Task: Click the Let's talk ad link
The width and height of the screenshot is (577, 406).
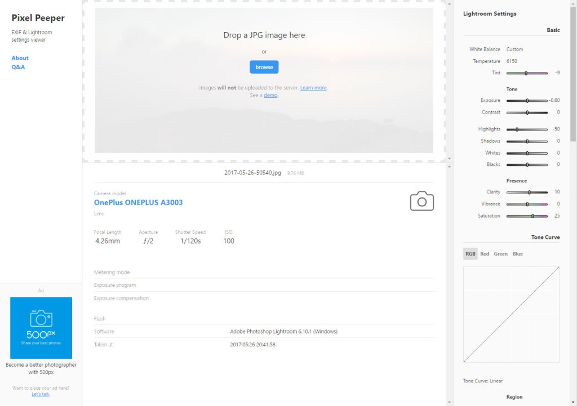Action: coord(41,394)
